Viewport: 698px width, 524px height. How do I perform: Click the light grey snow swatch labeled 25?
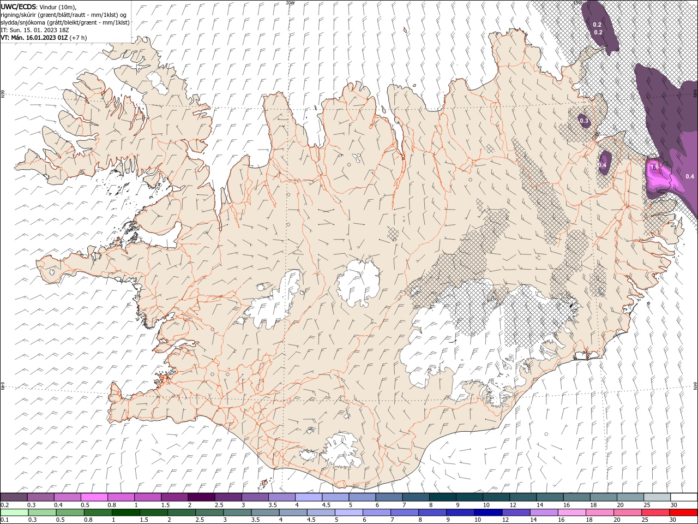tap(658, 497)
